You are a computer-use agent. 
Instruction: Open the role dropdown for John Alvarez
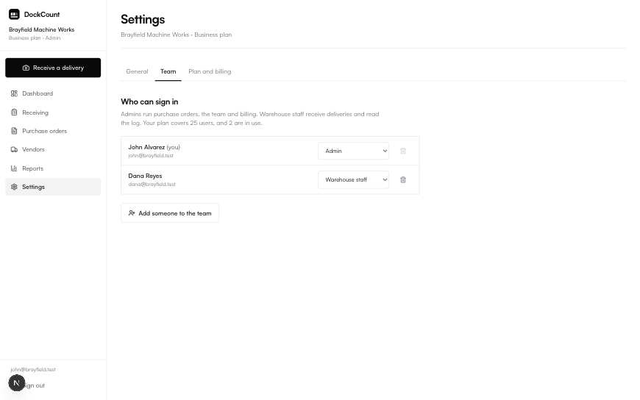click(353, 151)
